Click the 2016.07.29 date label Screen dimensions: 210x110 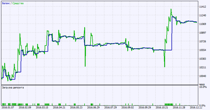tap(111, 107)
